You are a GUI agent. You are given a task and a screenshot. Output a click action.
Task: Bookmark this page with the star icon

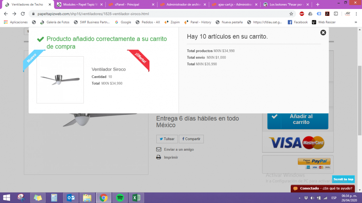point(291,14)
